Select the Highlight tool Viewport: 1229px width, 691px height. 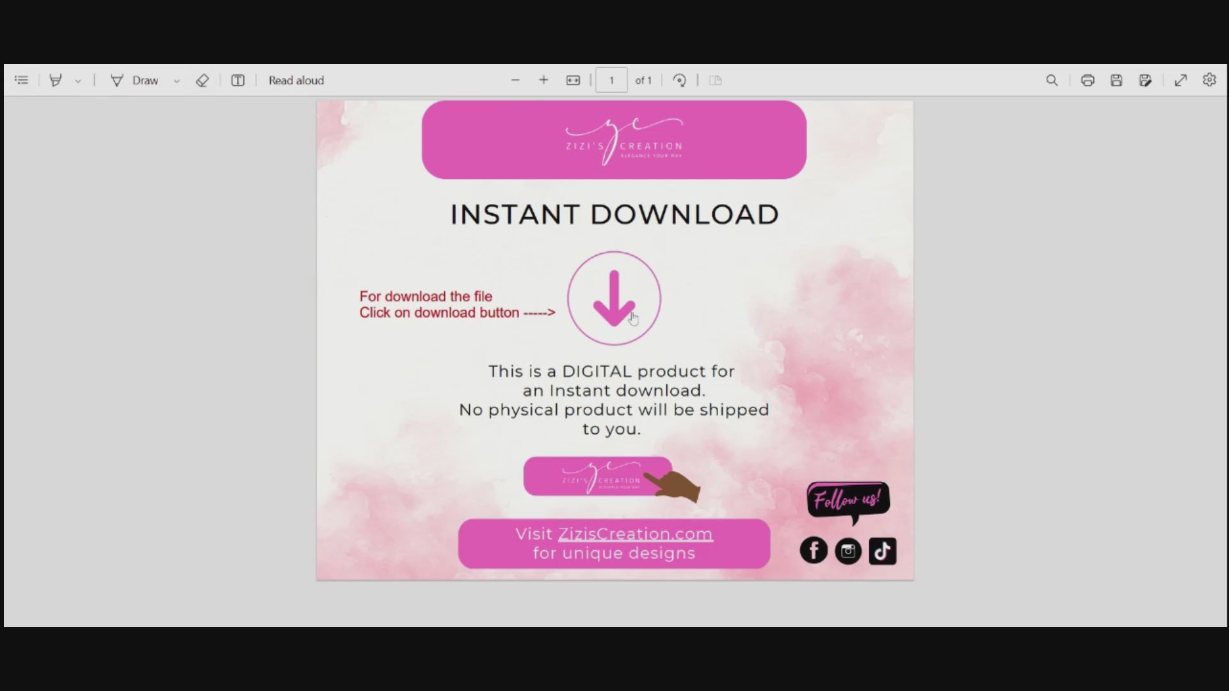(56, 80)
